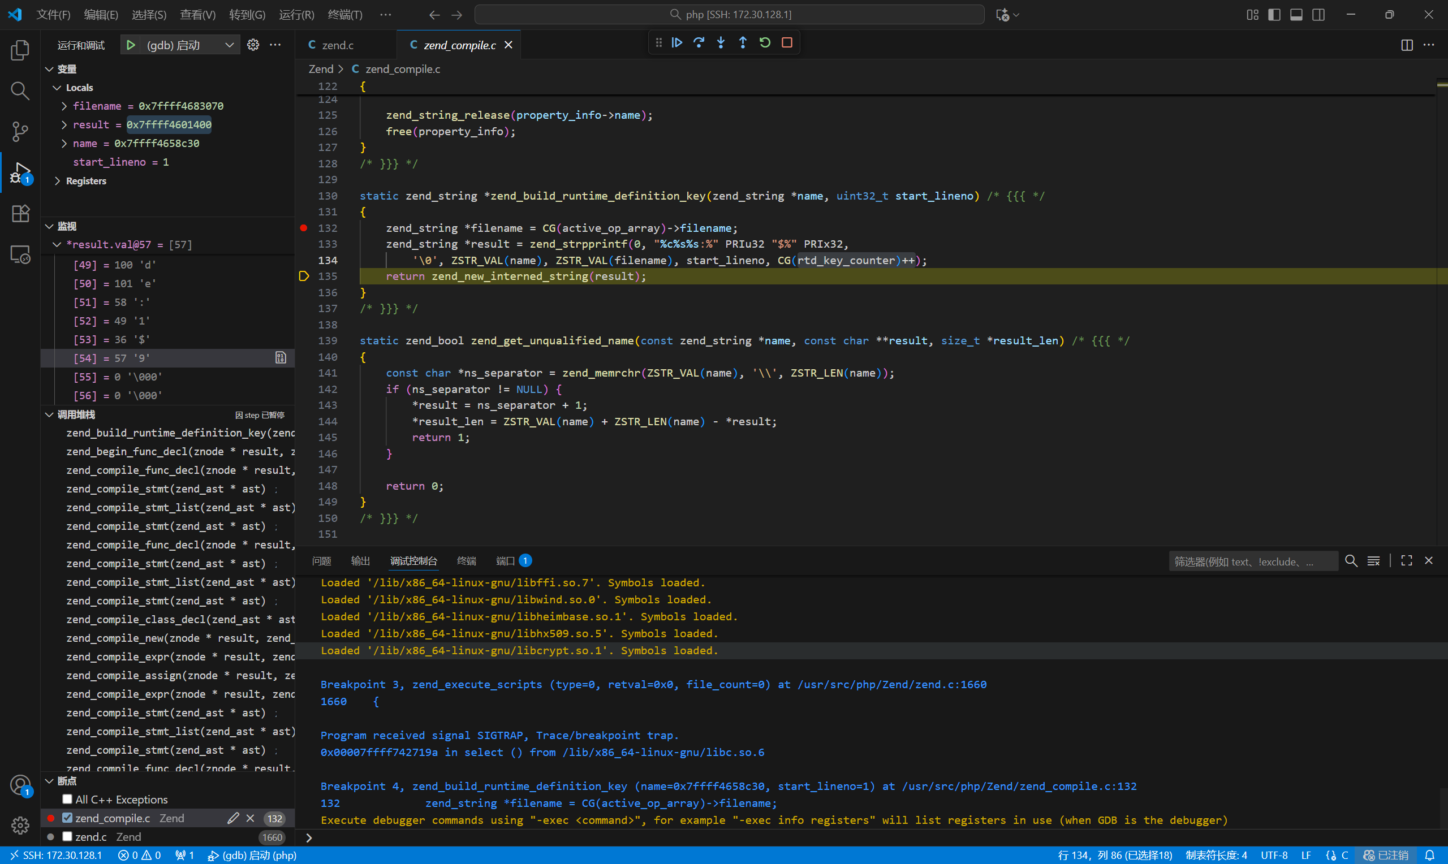Click the Step Out debug icon
Image resolution: width=1448 pixels, height=864 pixels.
743,42
